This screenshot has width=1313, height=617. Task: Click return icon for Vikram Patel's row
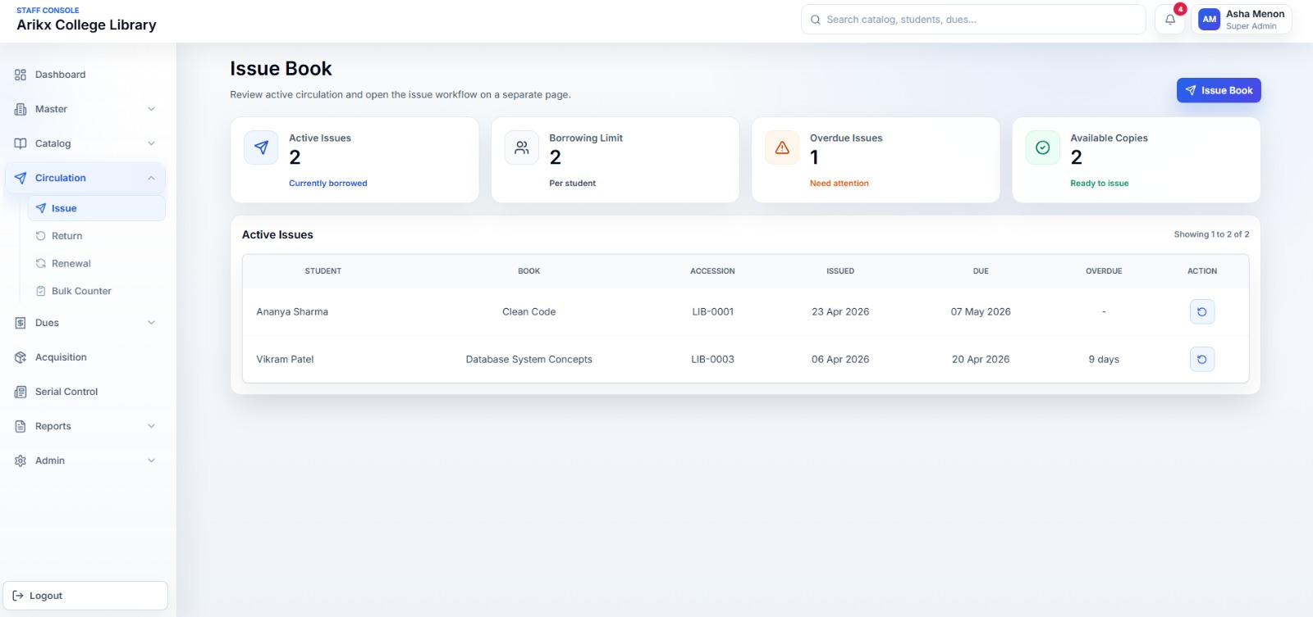coord(1201,359)
